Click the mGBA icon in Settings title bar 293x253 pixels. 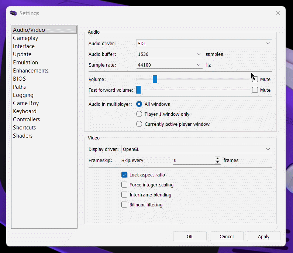tap(13, 13)
